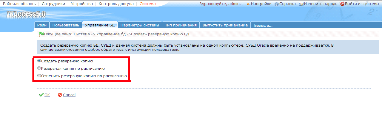Switch to the 'Пользователь' tab
The image size is (382, 139).
coord(66,25)
